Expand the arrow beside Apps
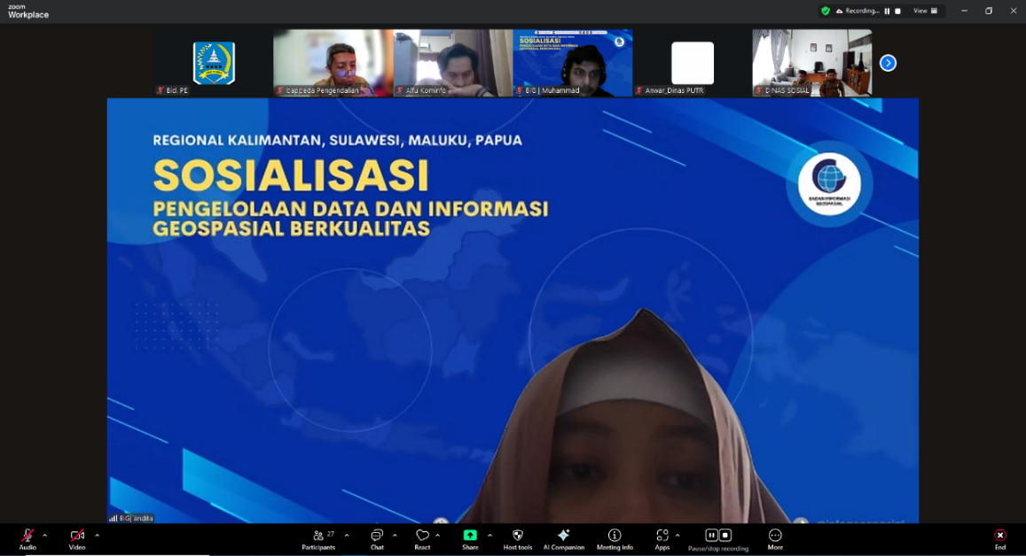1026x556 pixels. click(x=677, y=535)
